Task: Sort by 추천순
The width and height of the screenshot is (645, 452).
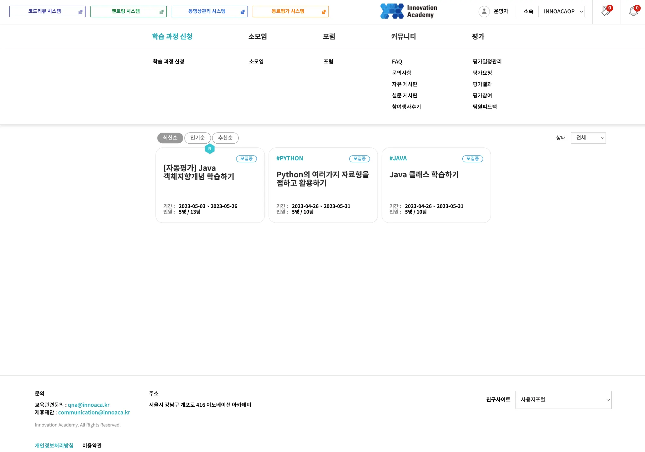Action: coord(225,138)
